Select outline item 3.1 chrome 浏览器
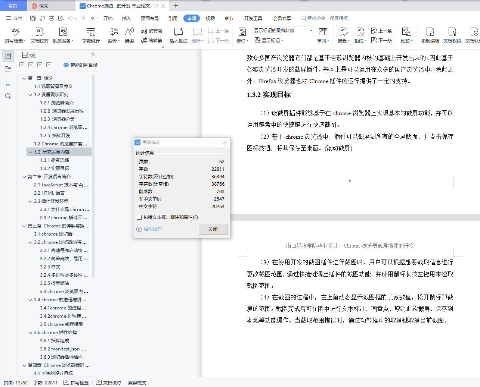The width and height of the screenshot is (480, 387). click(53, 234)
